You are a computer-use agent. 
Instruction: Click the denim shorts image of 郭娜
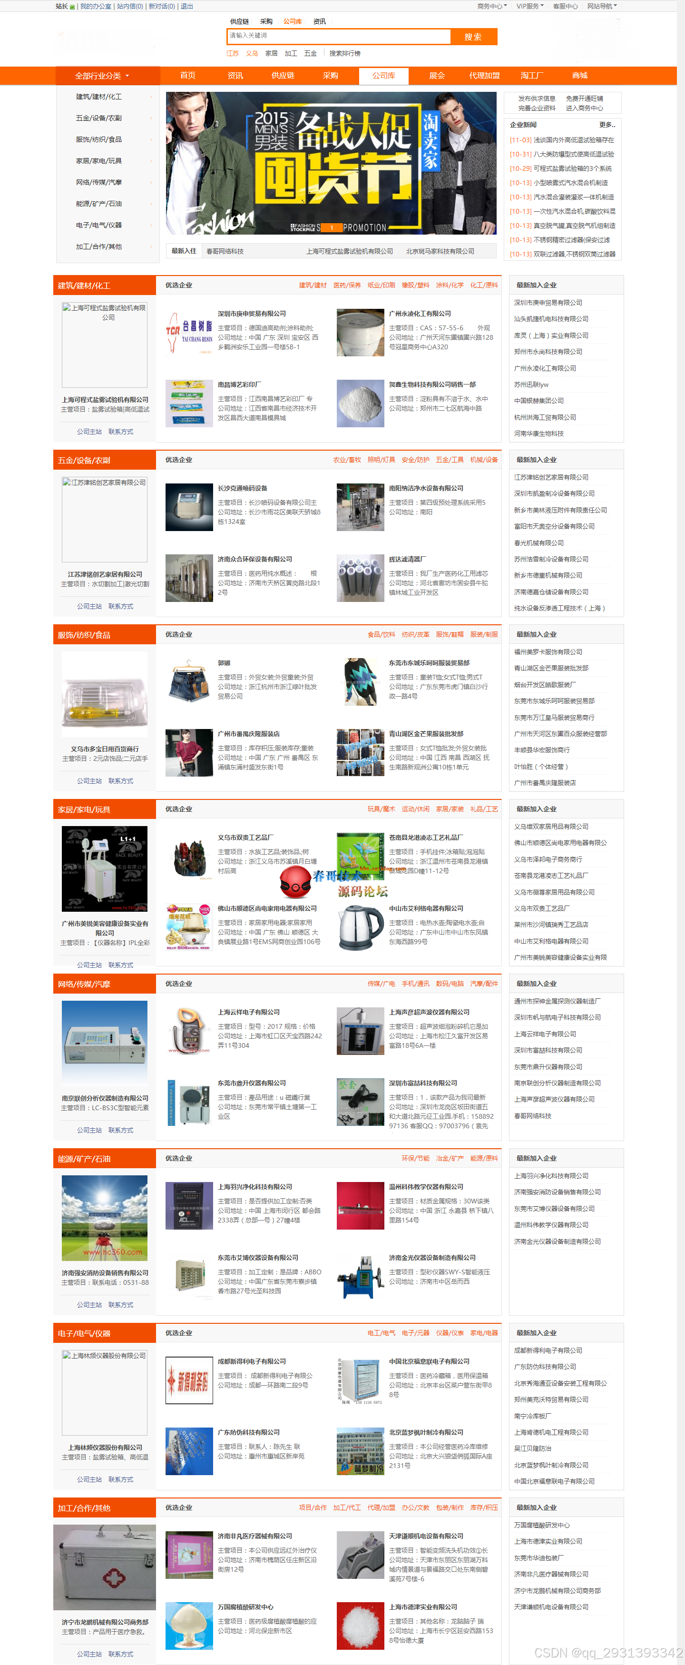(x=189, y=682)
